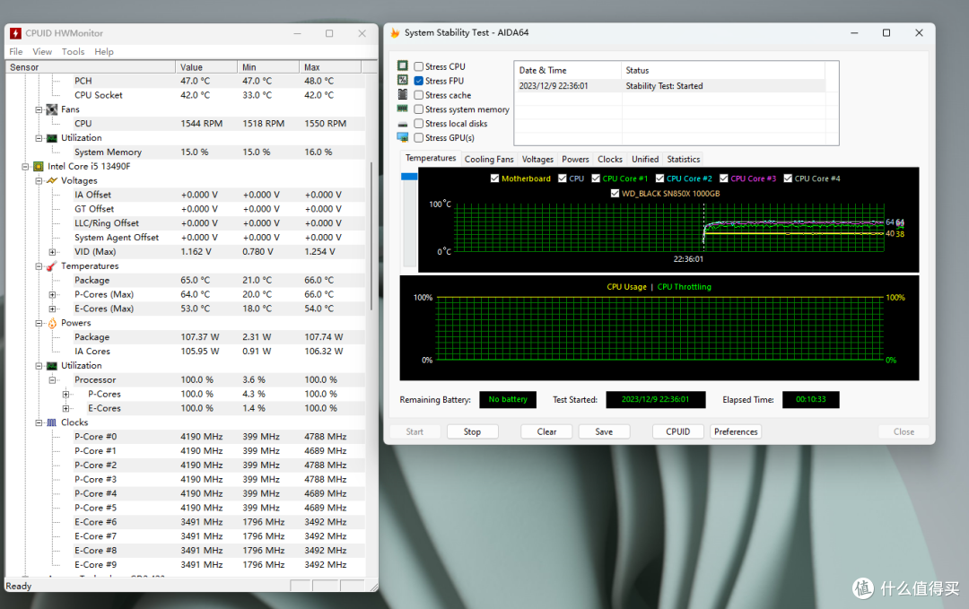Uncheck the Stress FPU checkbox
The image size is (969, 609).
tap(419, 81)
